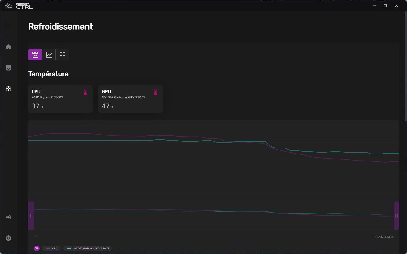Click the vertical scrollbar of the window
407x254 pixels.
(406, 66)
